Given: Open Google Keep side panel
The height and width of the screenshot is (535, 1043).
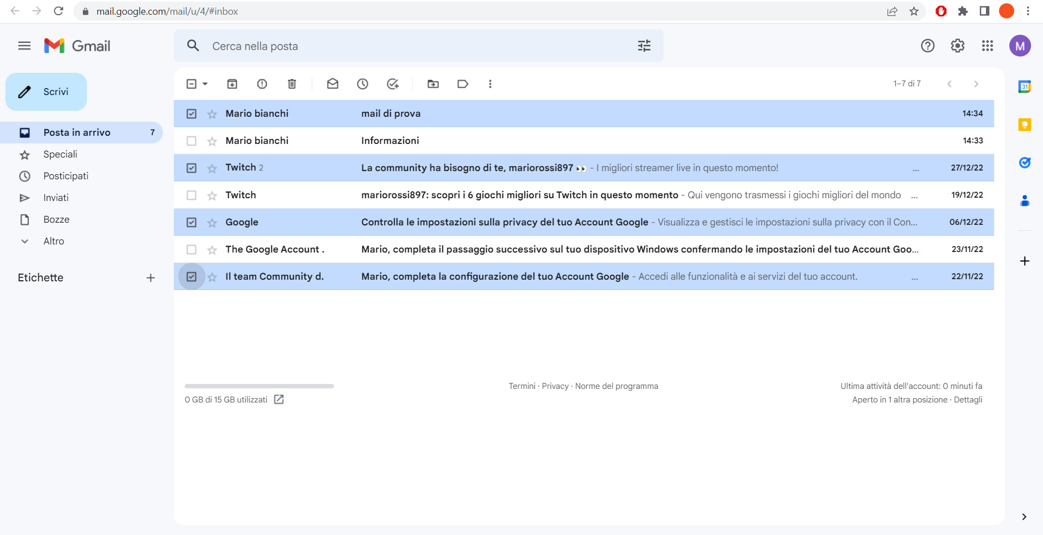Looking at the screenshot, I should pos(1025,124).
